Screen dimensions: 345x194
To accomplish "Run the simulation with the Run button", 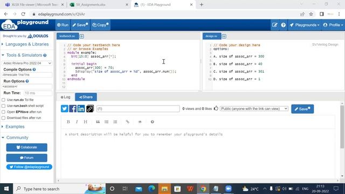I will click(x=63, y=25).
